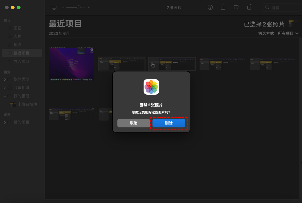Viewport: 302px width, 203px height.
Task: Select 回忆 in the sidebar
Action: pyautogui.click(x=22, y=28)
